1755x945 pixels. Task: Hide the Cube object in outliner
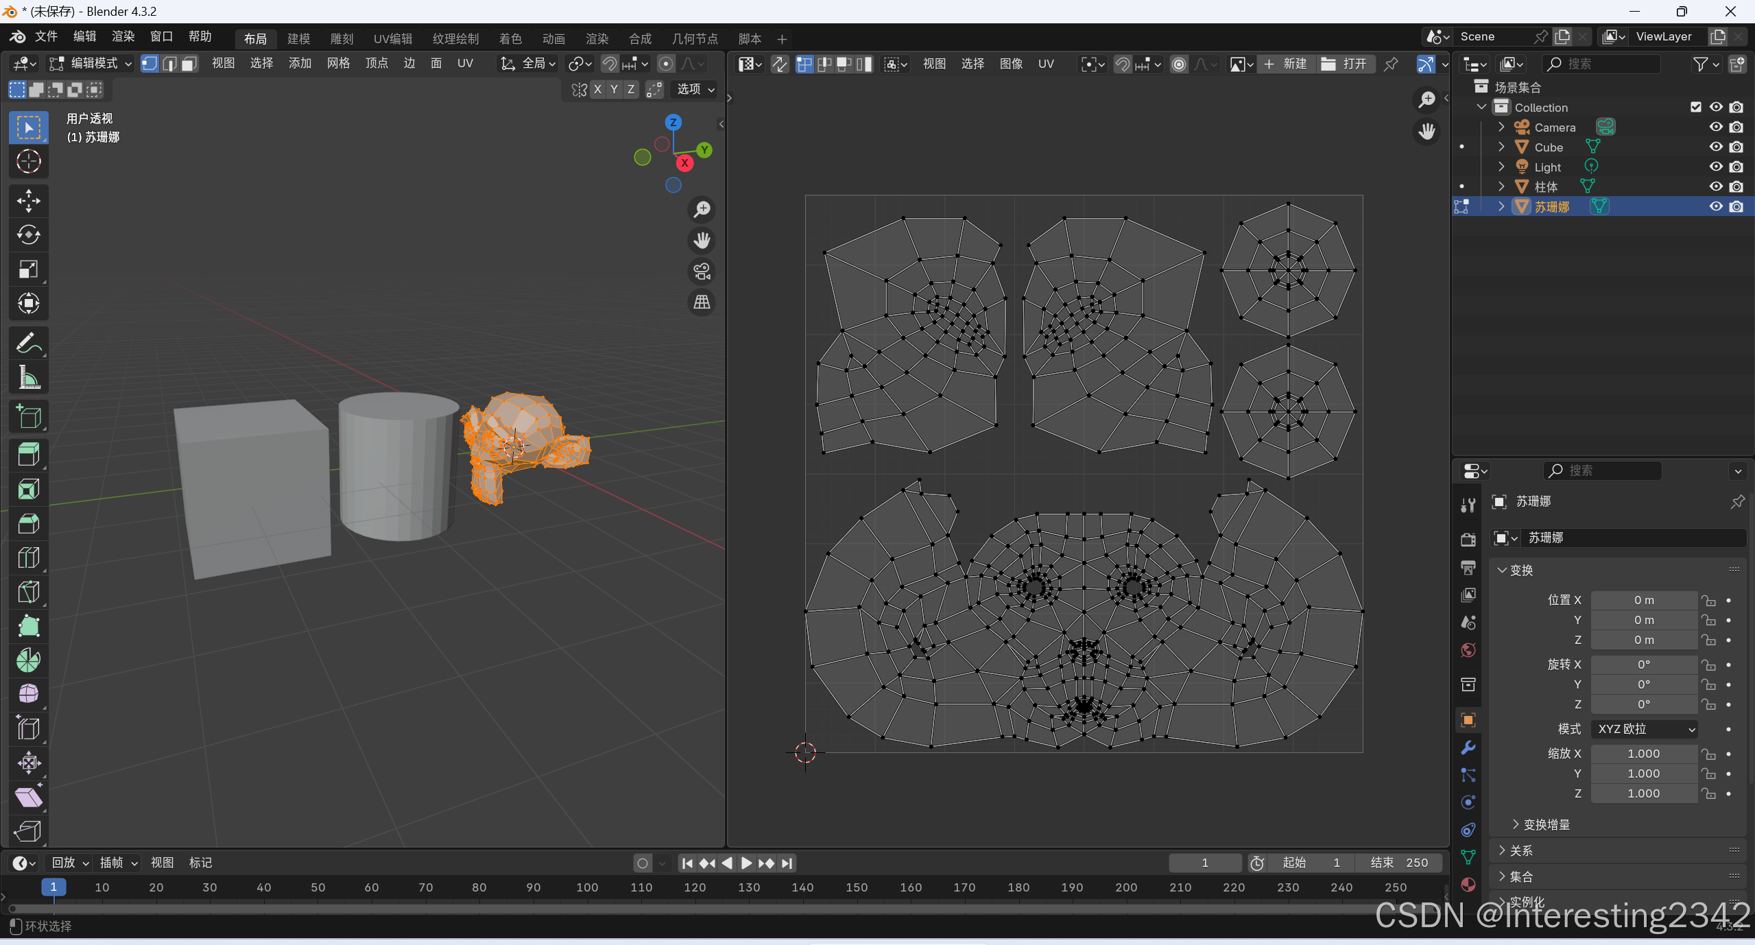pyautogui.click(x=1715, y=147)
